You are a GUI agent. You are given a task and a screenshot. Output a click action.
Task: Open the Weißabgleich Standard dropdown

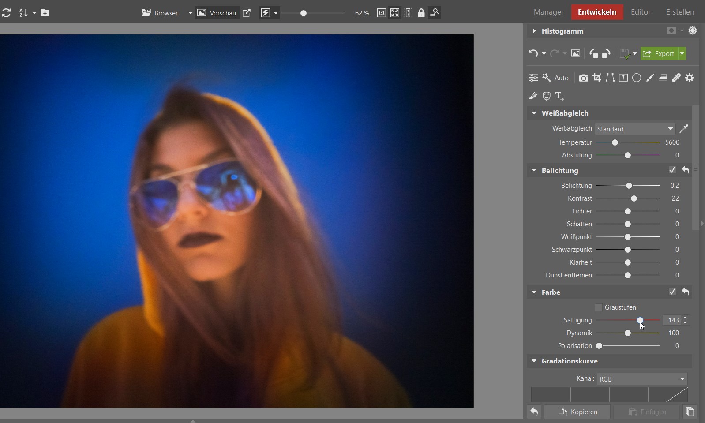635,129
